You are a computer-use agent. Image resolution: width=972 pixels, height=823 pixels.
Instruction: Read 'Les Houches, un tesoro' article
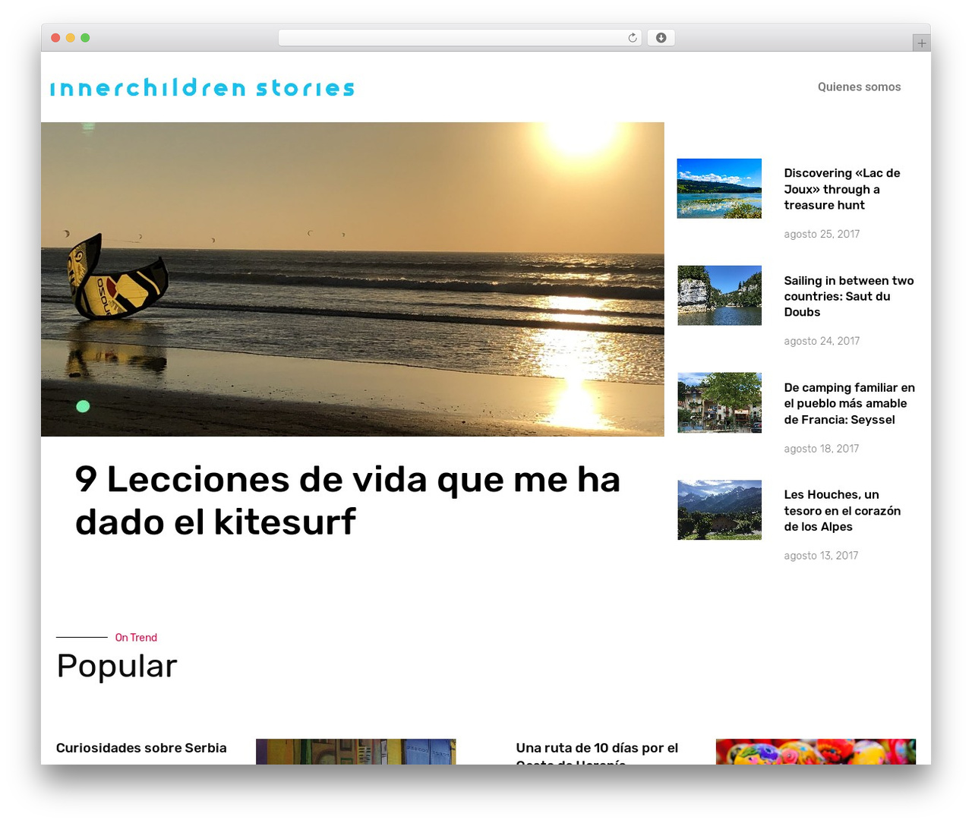842,510
